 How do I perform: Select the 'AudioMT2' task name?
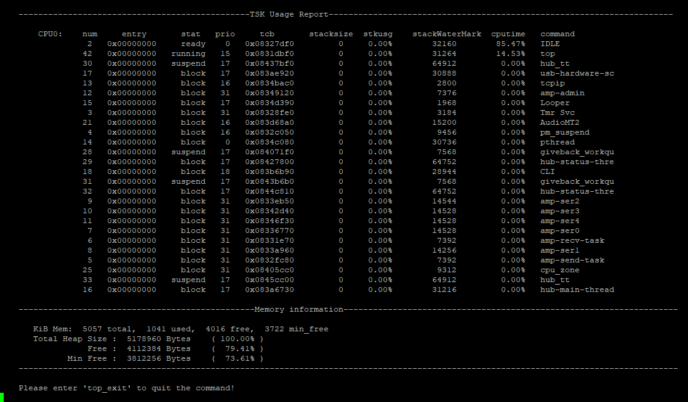[x=559, y=122]
